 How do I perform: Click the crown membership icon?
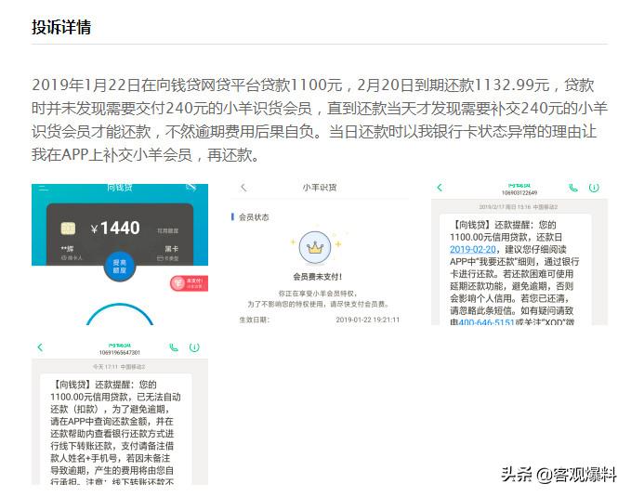click(x=315, y=247)
